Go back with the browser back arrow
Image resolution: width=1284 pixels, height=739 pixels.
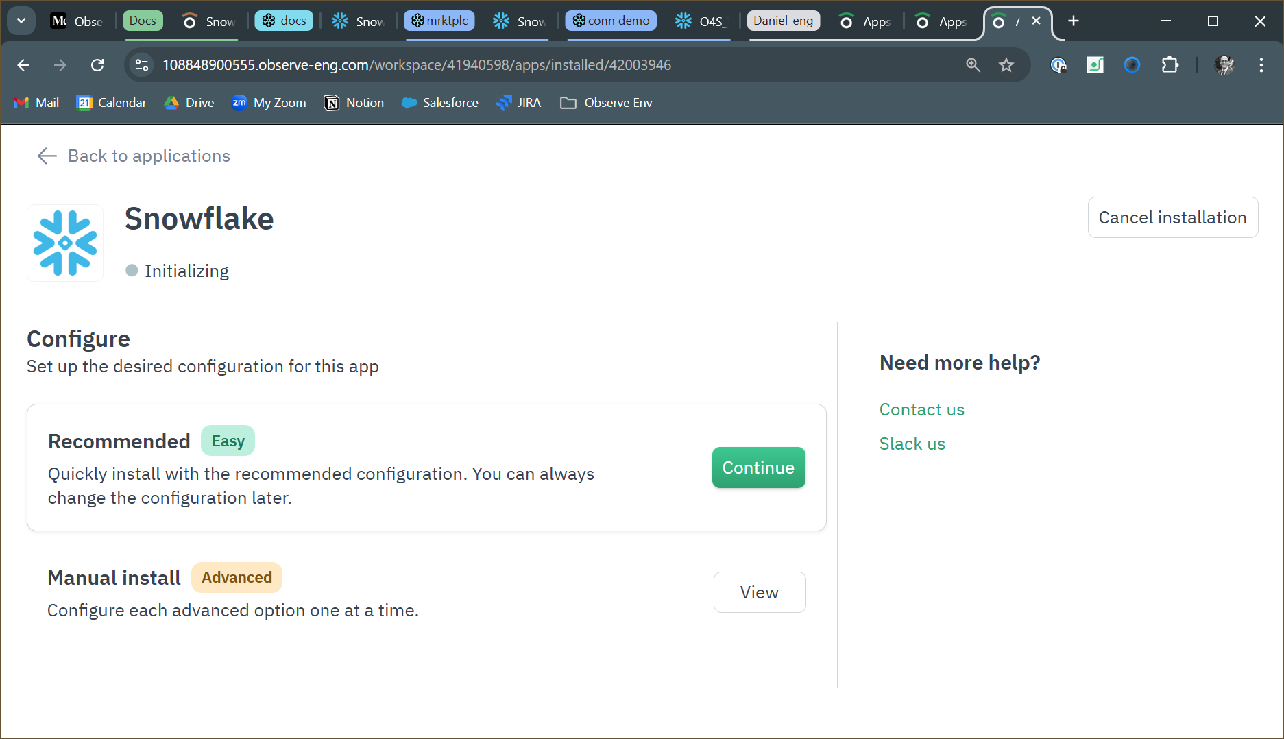pos(23,65)
